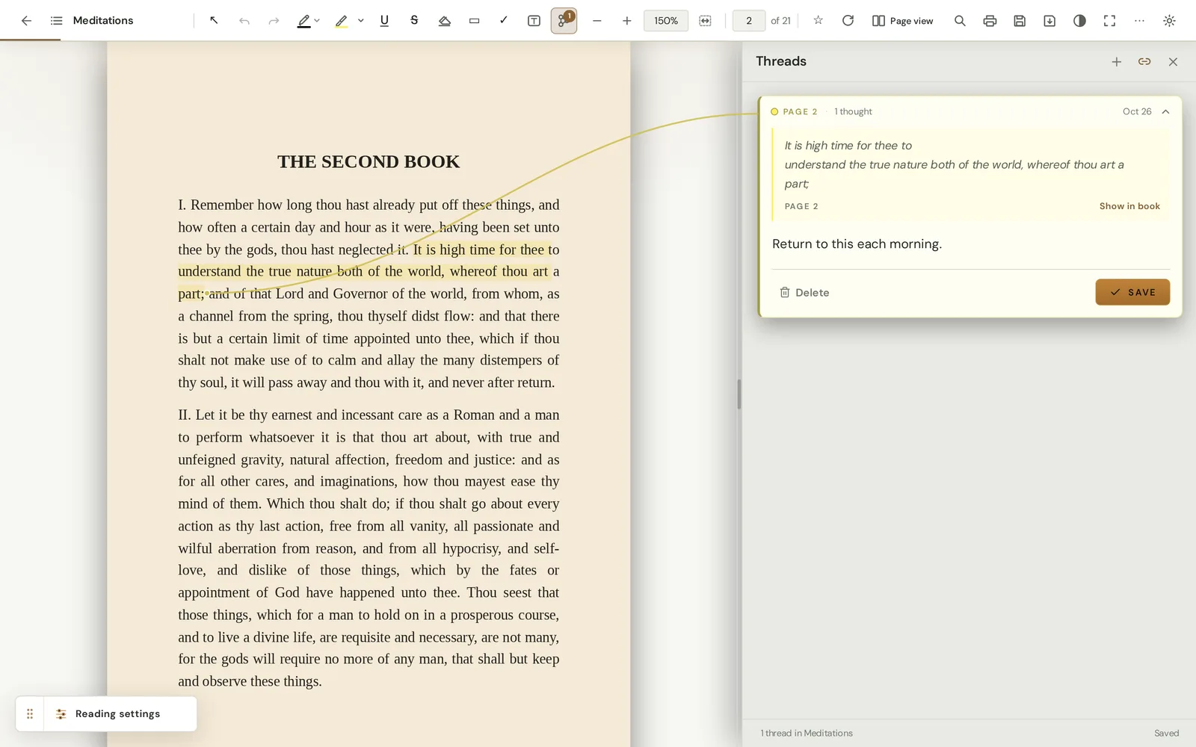Image resolution: width=1196 pixels, height=747 pixels.
Task: Open the more options ellipsis menu
Action: tap(1139, 21)
